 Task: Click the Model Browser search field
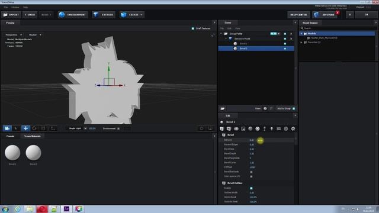[338, 28]
